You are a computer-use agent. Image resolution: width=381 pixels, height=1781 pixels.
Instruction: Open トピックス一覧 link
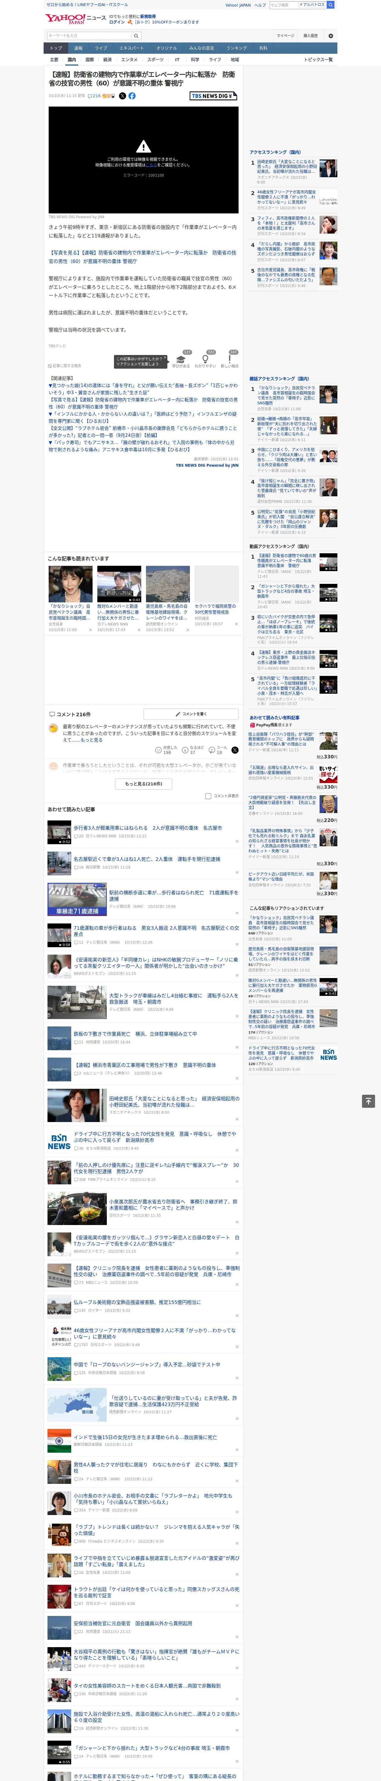[x=318, y=59]
